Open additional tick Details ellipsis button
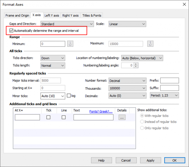 coord(122,117)
